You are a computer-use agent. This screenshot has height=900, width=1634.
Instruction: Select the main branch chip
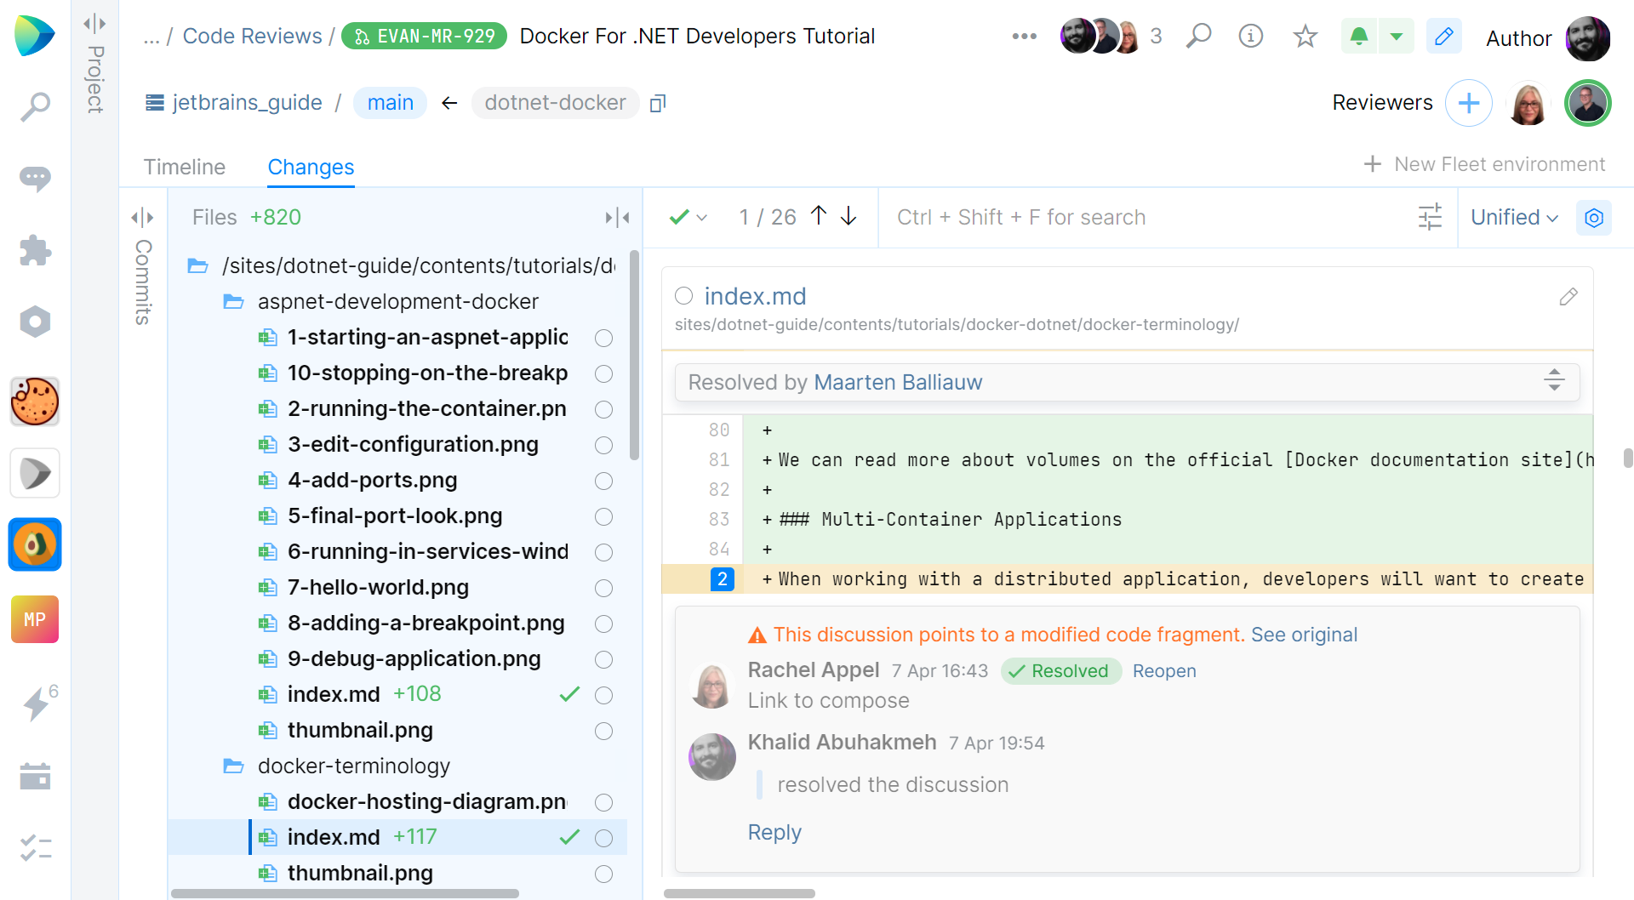(390, 103)
